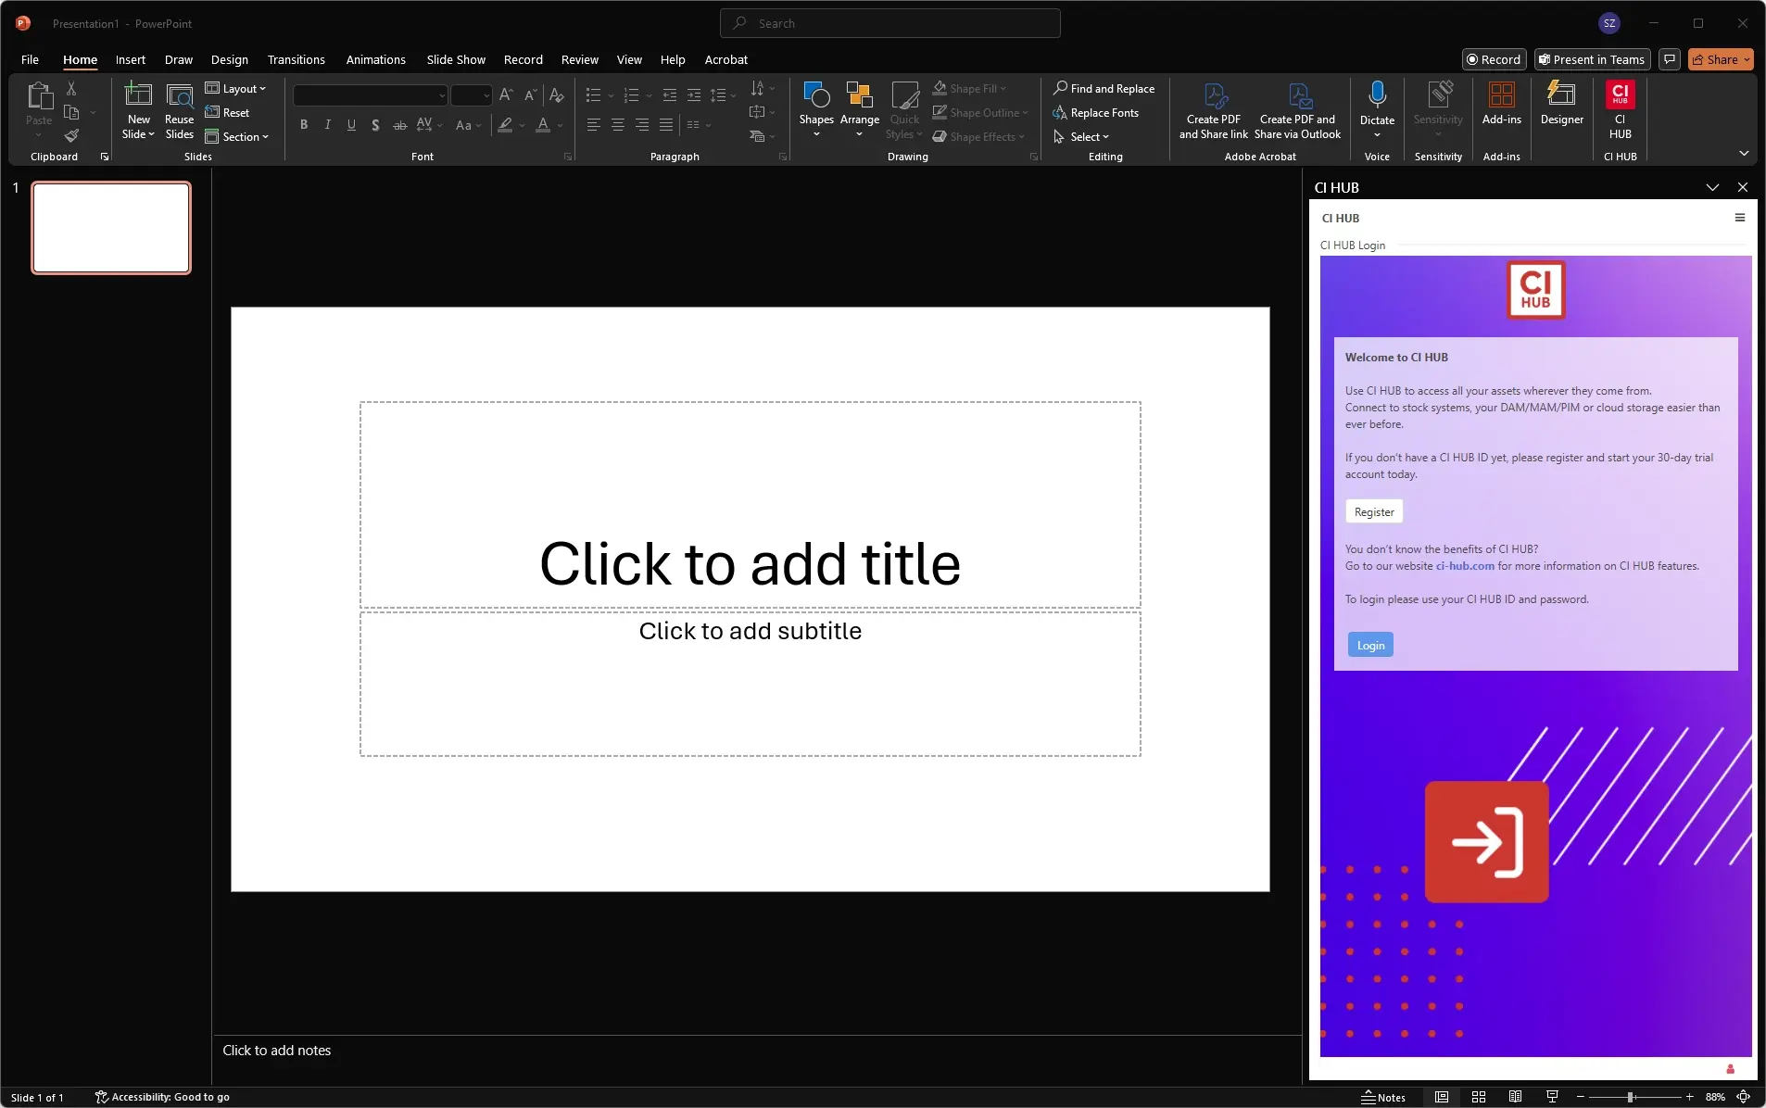Click Find and Replace
Viewport: 1766px width, 1108px height.
[1104, 88]
